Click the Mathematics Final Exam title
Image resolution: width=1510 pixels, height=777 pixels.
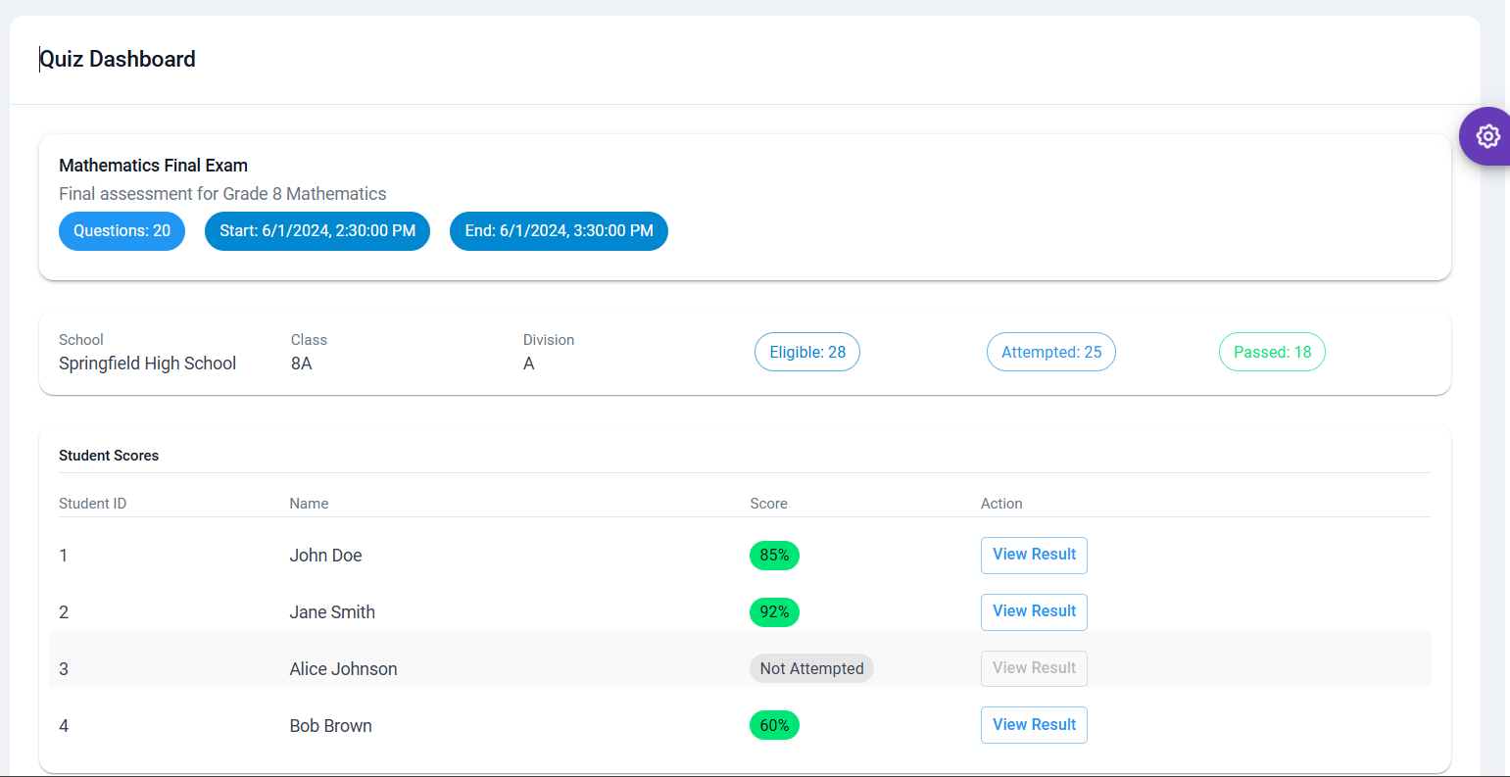(x=153, y=166)
